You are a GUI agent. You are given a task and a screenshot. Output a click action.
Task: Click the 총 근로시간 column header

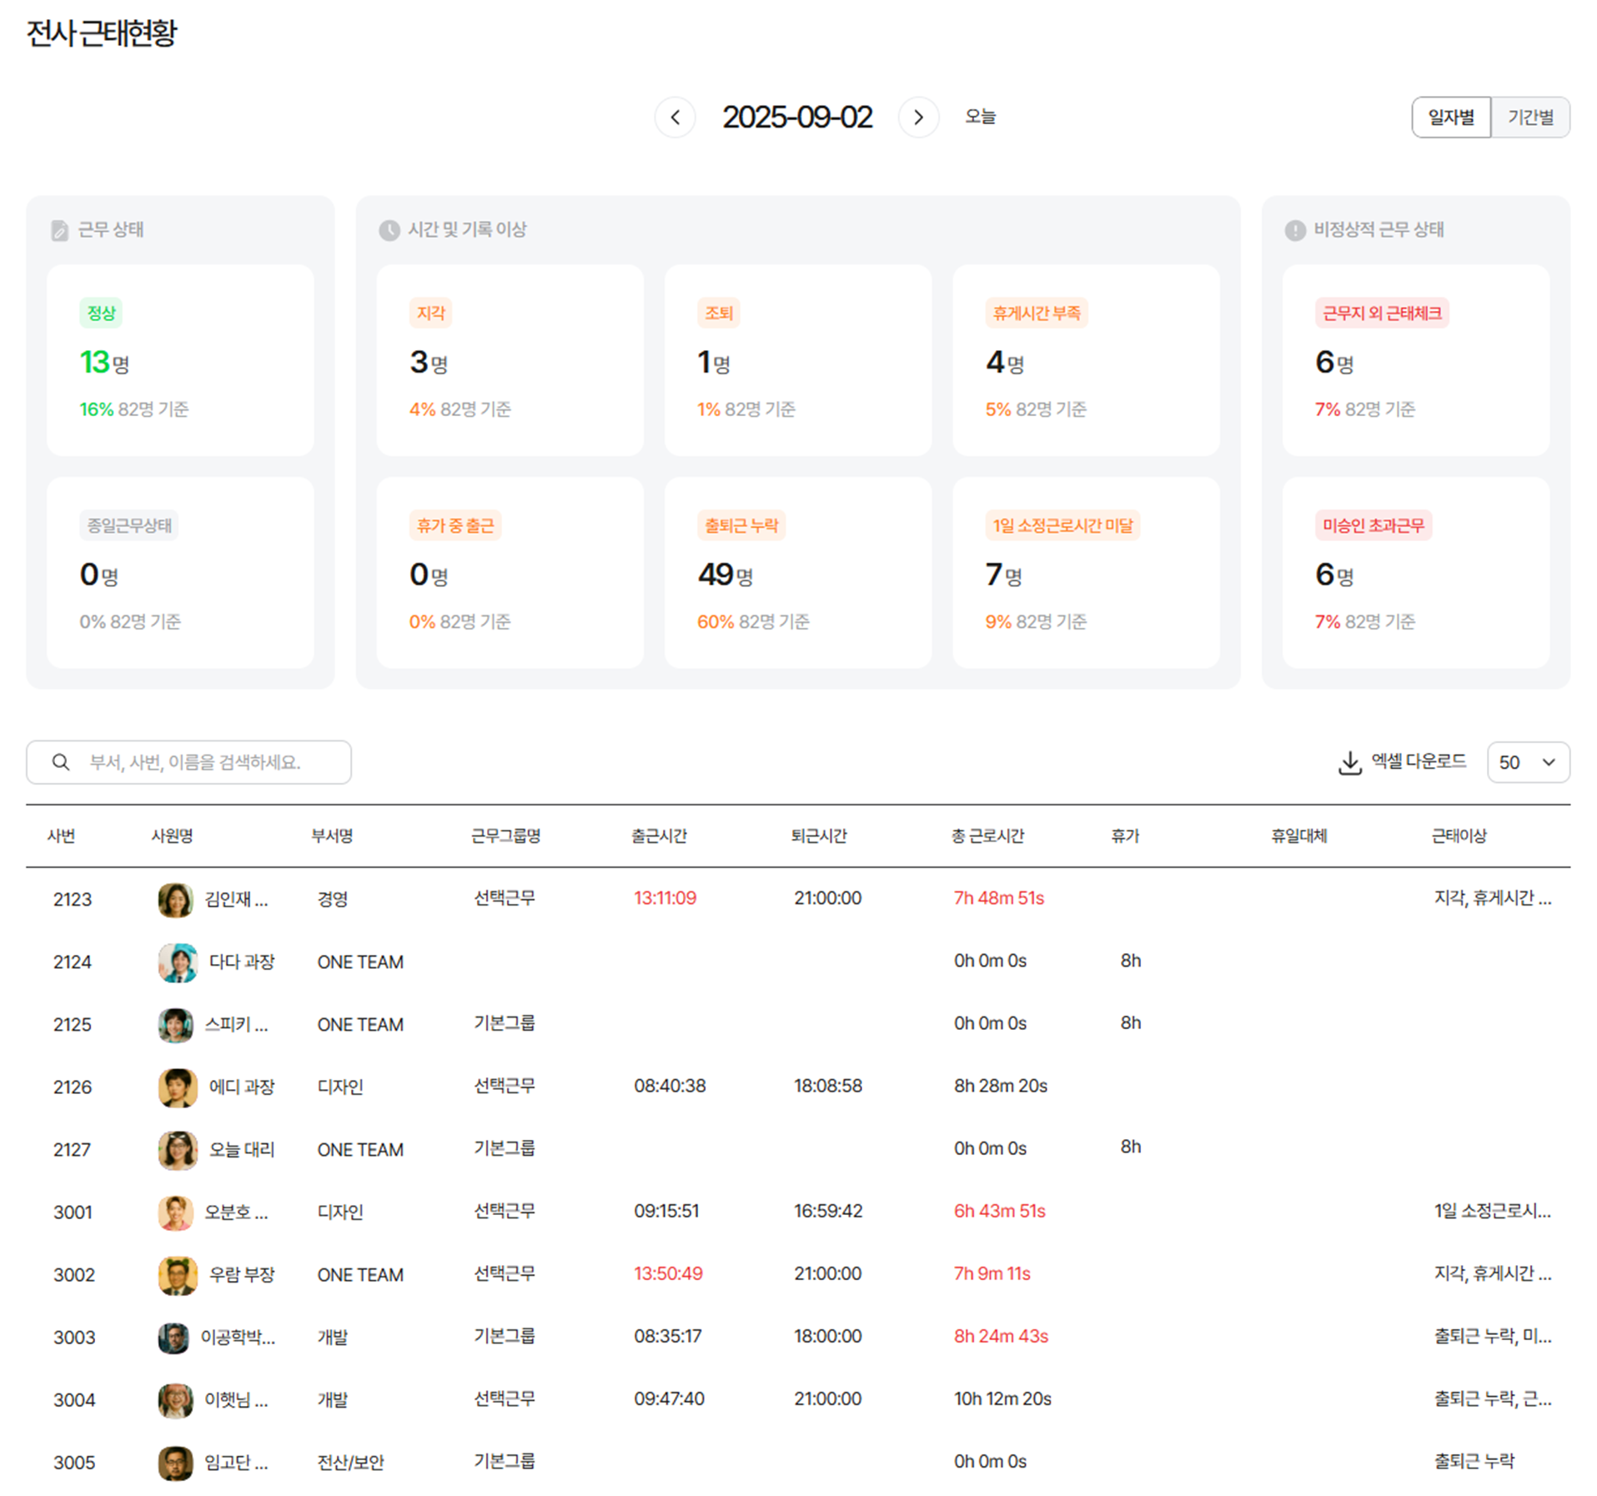[x=987, y=836]
